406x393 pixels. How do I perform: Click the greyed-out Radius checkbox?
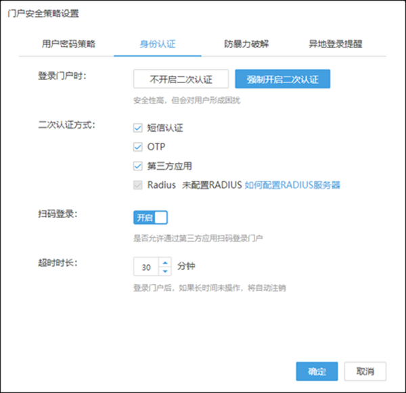coord(139,184)
